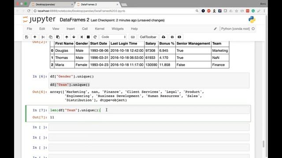Screen dimensions: 282x158
Task: Click the Senior Management column header
Action: [x=193, y=43]
